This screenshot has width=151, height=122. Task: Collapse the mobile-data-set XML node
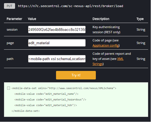[9, 88]
